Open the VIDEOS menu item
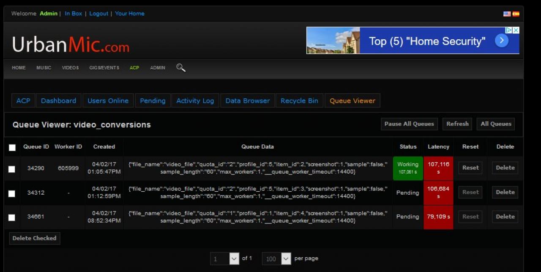541x272 pixels. pyautogui.click(x=70, y=68)
